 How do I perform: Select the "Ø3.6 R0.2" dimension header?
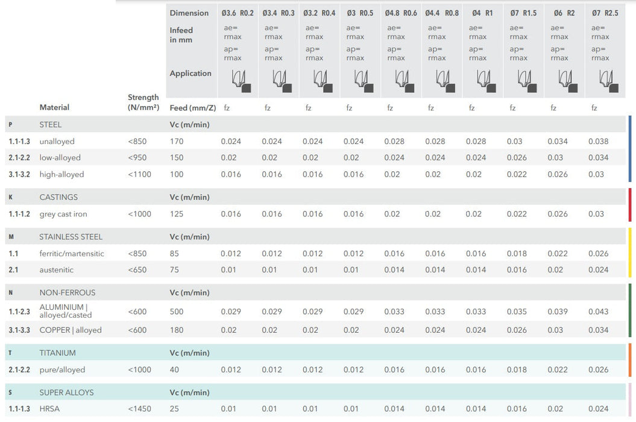point(238,13)
